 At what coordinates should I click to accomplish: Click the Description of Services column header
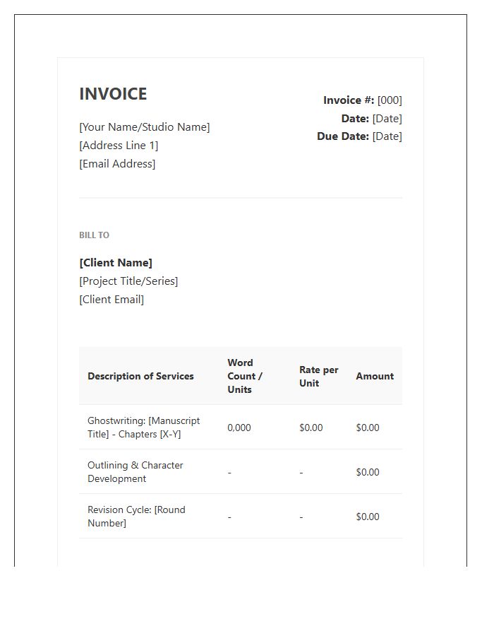140,376
